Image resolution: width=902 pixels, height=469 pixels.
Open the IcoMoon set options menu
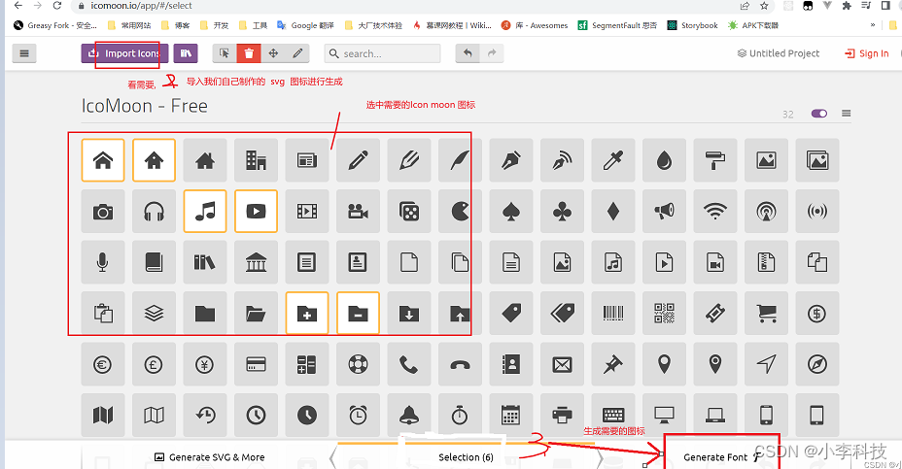pos(847,114)
